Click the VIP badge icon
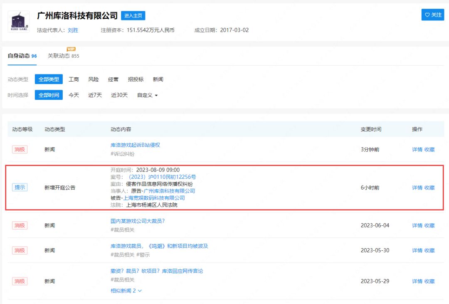Viewport: 449px width, 304px height. (x=71, y=49)
